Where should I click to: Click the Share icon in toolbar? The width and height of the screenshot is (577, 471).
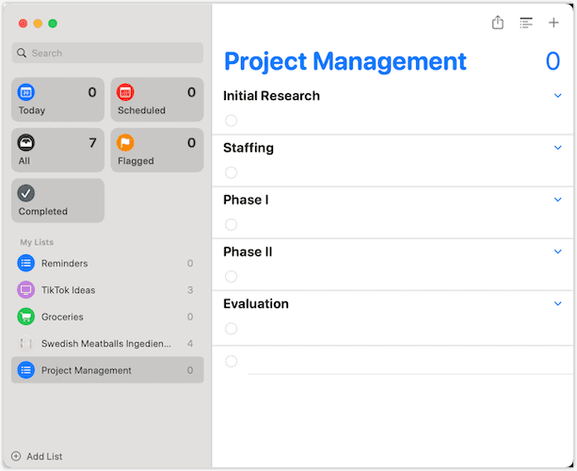tap(498, 23)
